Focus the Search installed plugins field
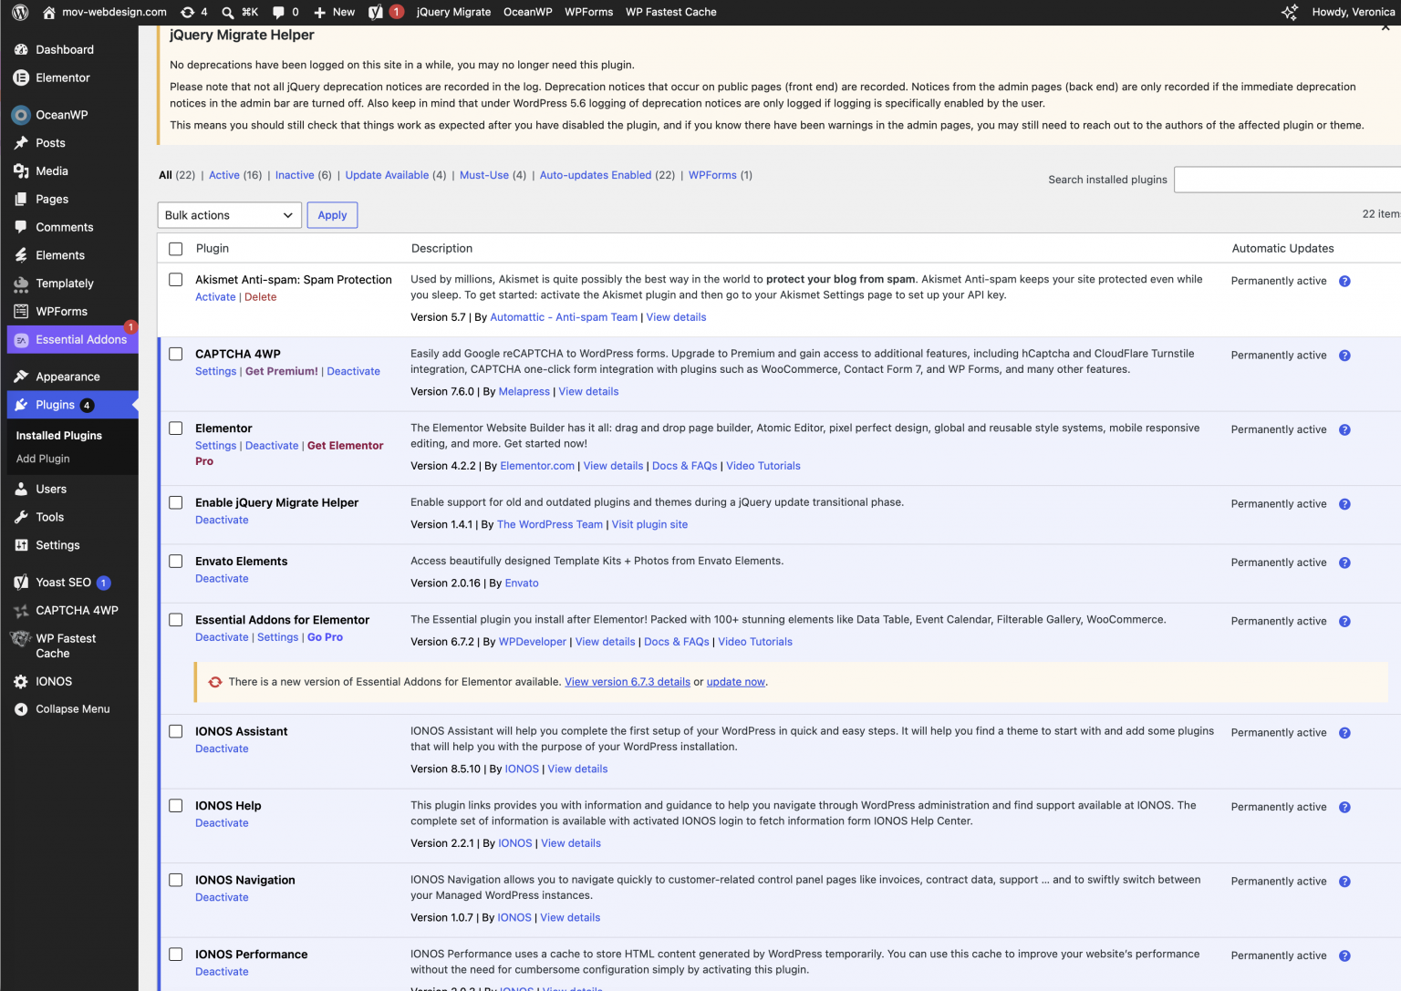1401x991 pixels. (1287, 180)
